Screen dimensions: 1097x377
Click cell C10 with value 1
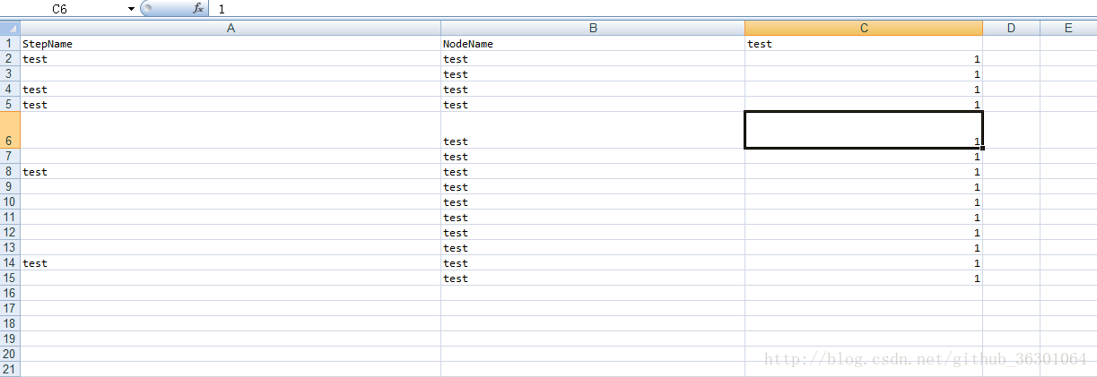(x=864, y=202)
